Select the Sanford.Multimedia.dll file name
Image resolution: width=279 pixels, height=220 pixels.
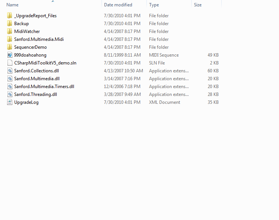(37, 79)
